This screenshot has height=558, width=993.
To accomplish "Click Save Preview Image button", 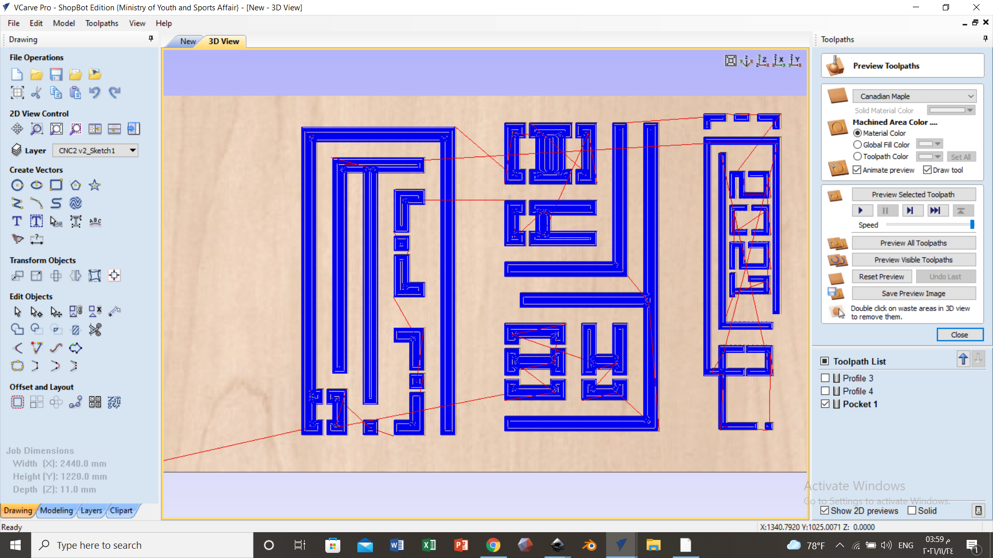I will (913, 293).
